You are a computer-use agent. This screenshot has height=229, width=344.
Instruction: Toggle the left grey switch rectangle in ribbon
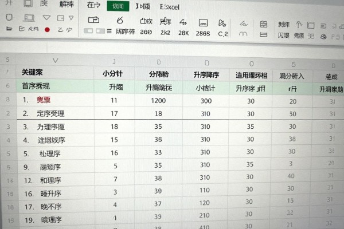click(88, 31)
